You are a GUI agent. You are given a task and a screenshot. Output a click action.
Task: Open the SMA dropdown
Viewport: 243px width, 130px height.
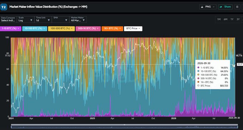(x=60, y=19)
